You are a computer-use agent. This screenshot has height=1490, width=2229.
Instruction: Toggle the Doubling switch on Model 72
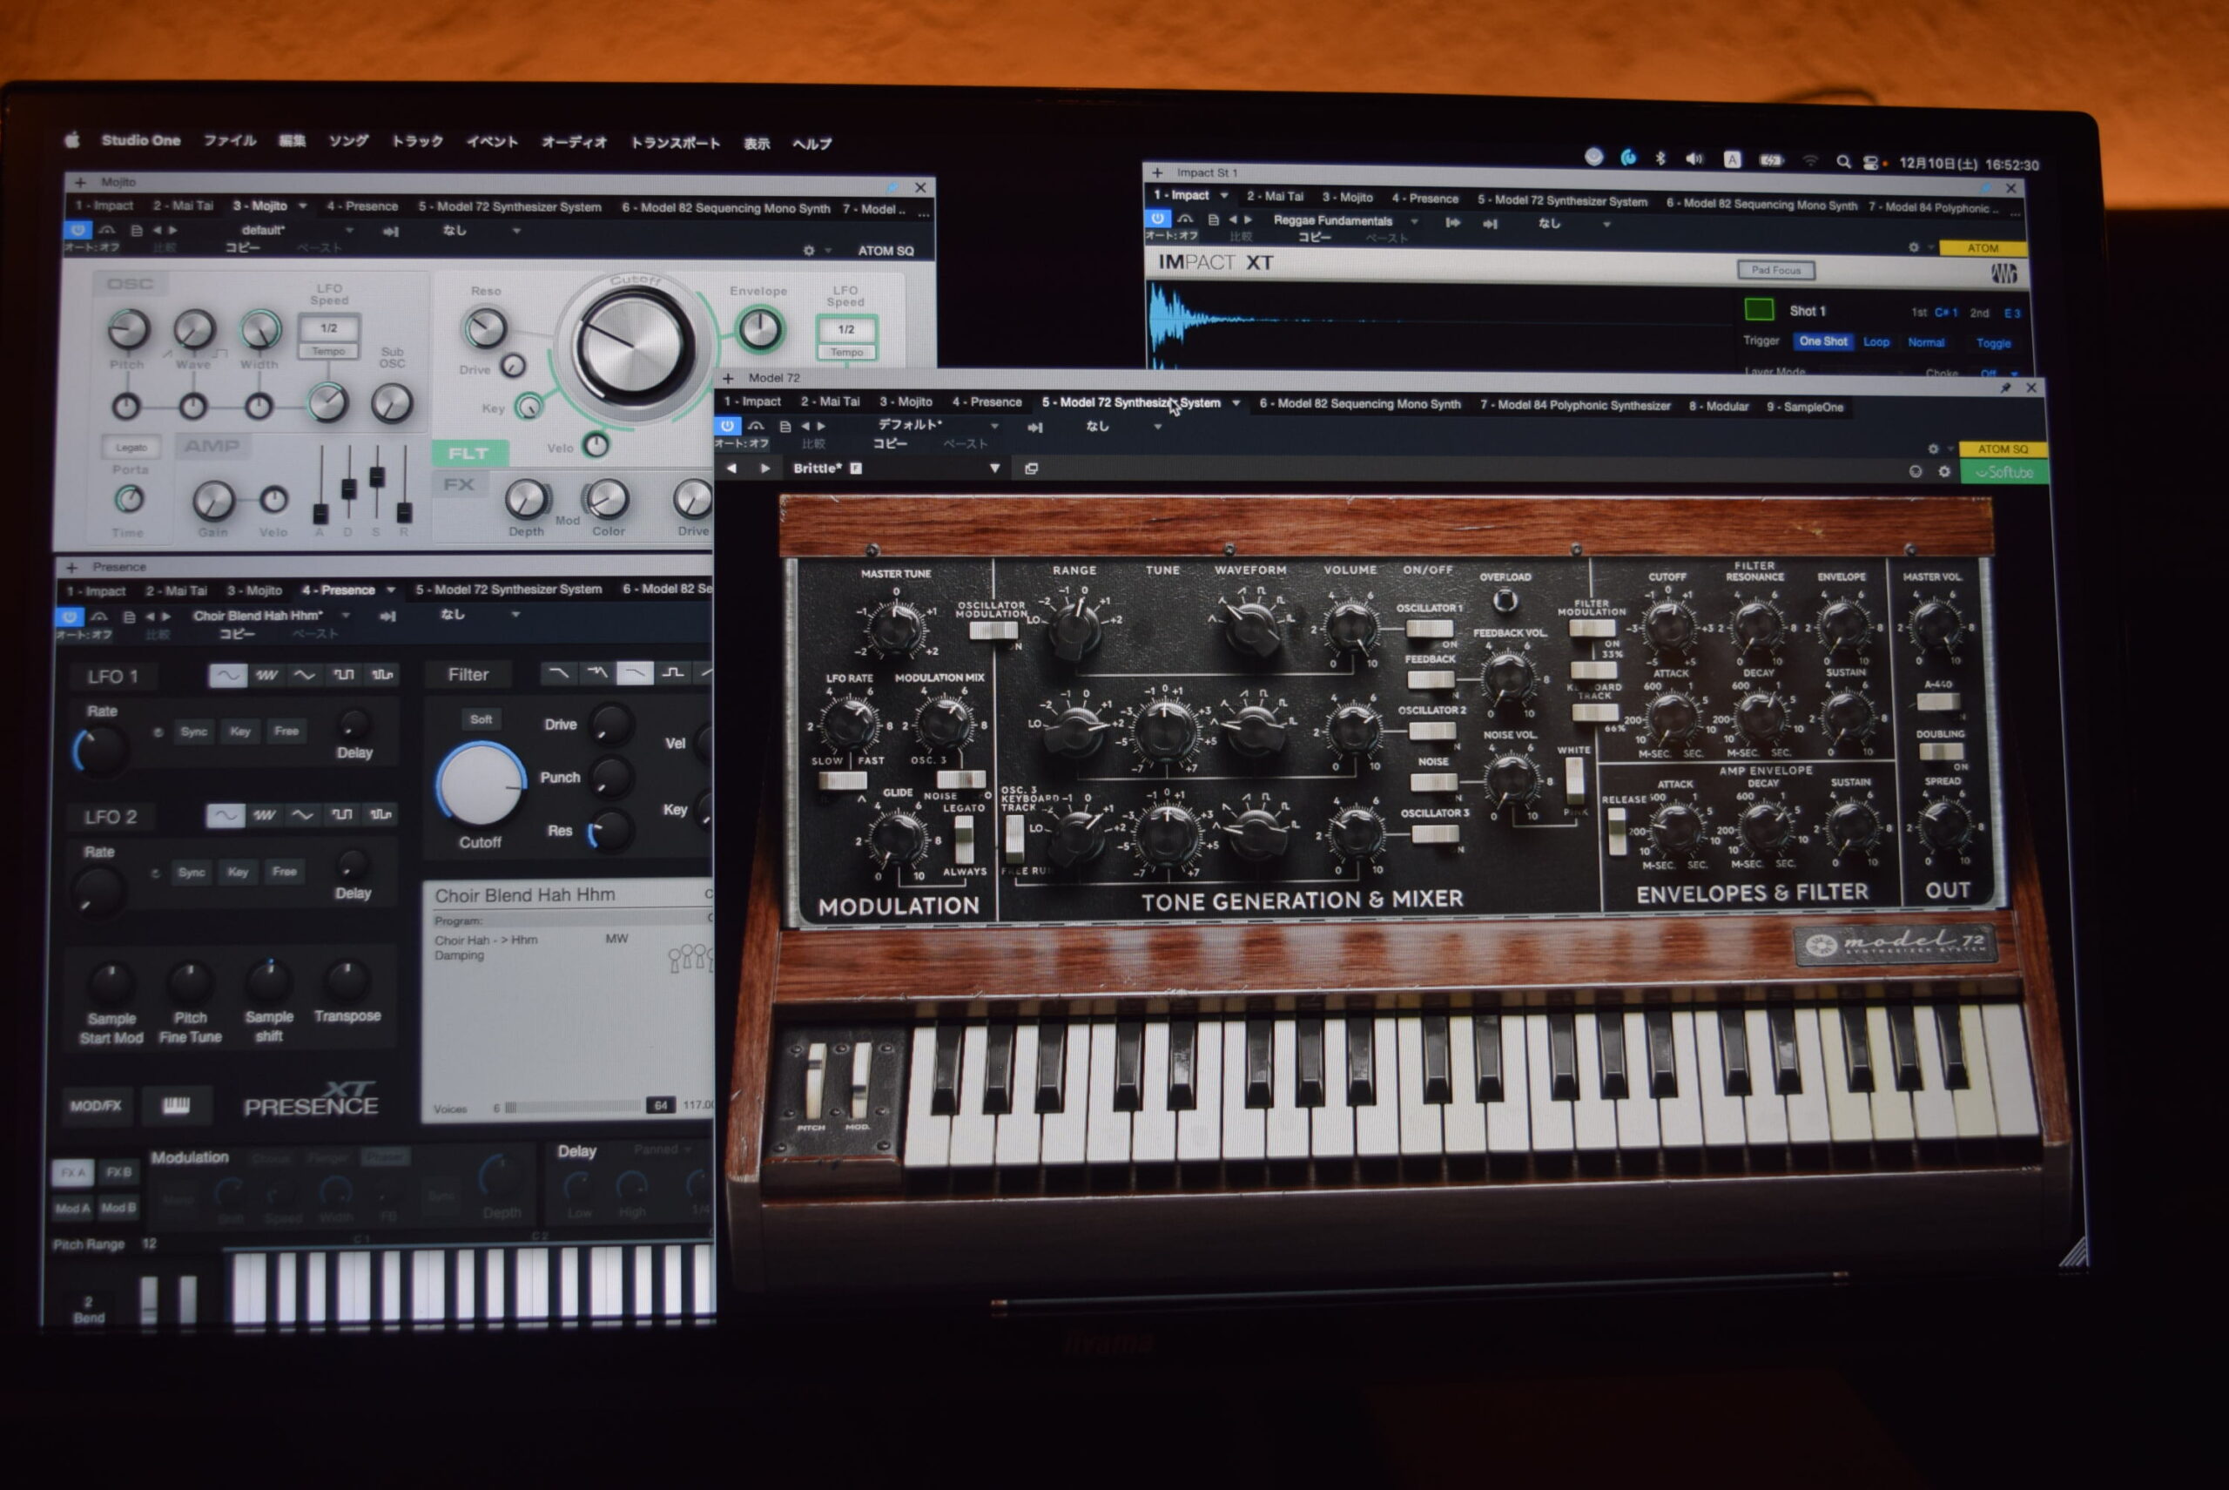click(x=1941, y=752)
